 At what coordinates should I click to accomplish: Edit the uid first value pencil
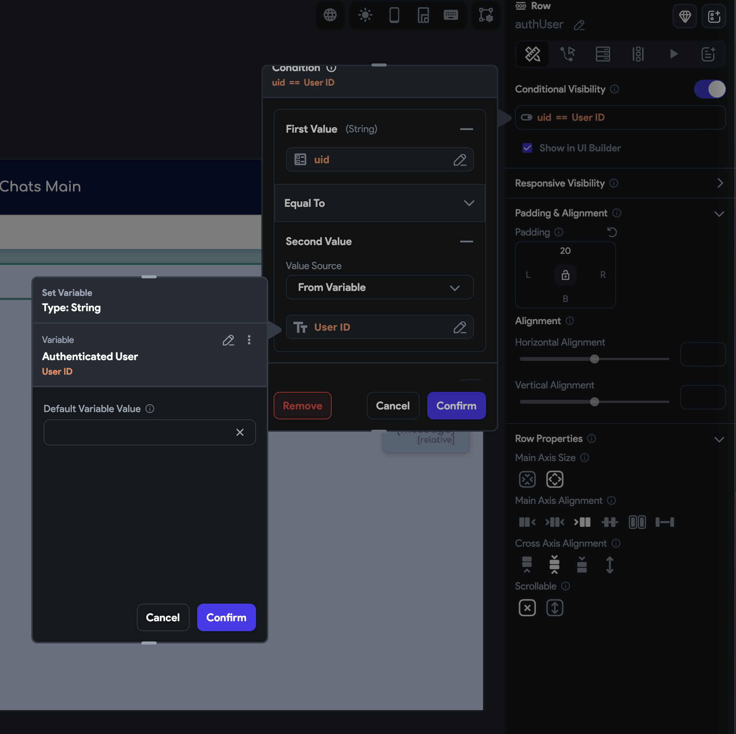pyautogui.click(x=460, y=160)
